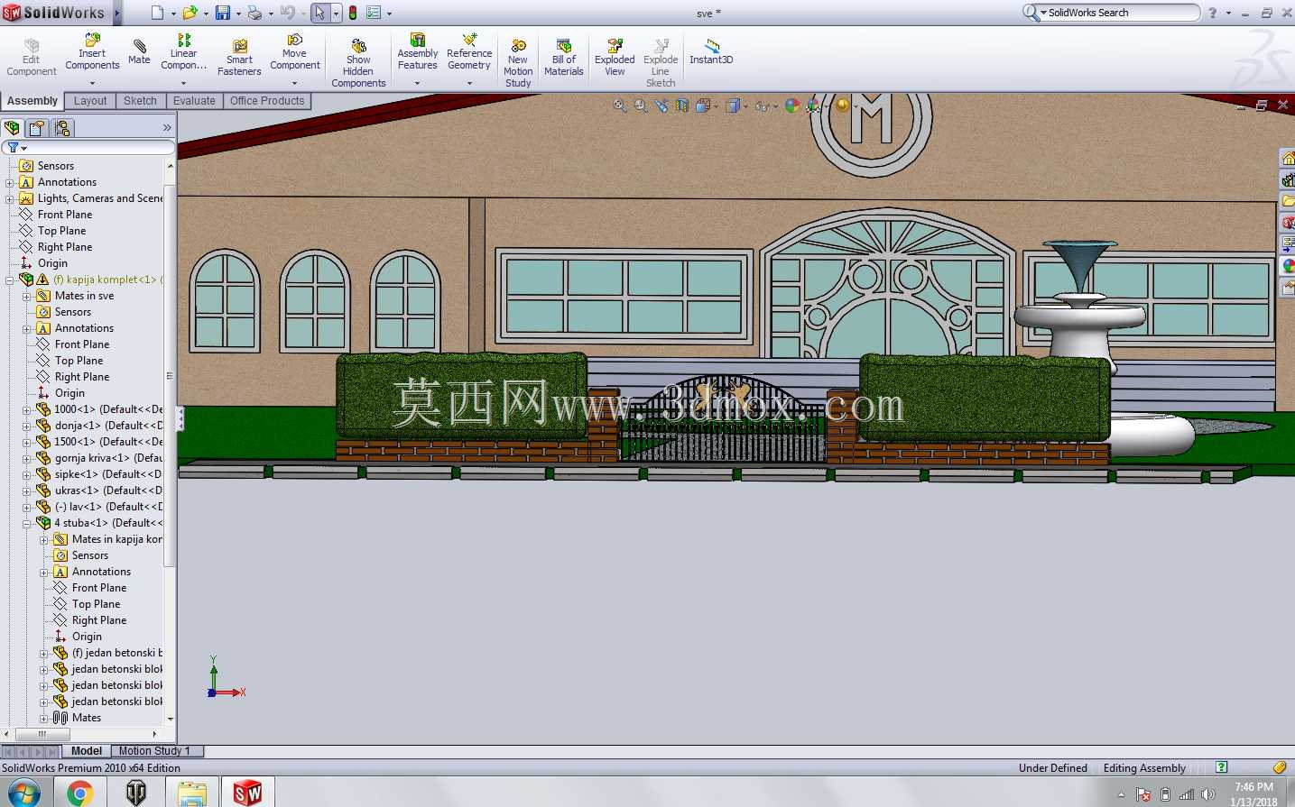Viewport: 1295px width, 807px height.
Task: Open a file using the Open folder icon
Action: point(190,13)
